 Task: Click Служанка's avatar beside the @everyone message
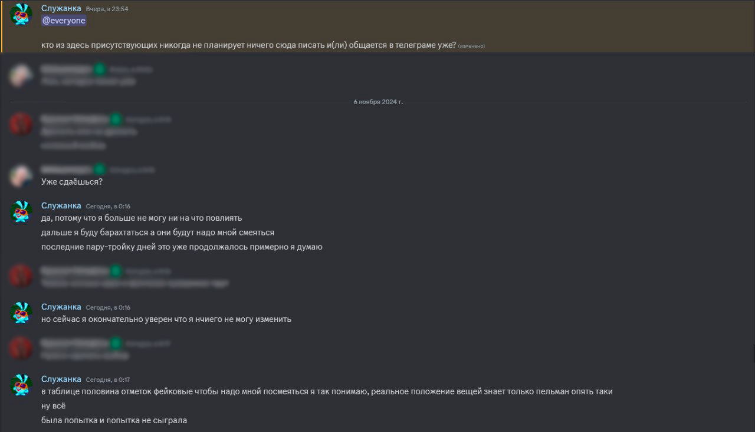[21, 14]
